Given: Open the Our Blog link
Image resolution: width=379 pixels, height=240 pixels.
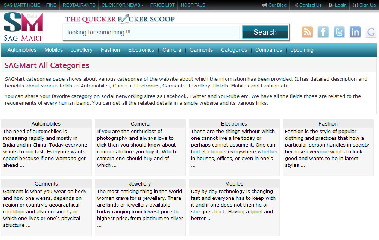Looking at the screenshot, I should (277, 5).
